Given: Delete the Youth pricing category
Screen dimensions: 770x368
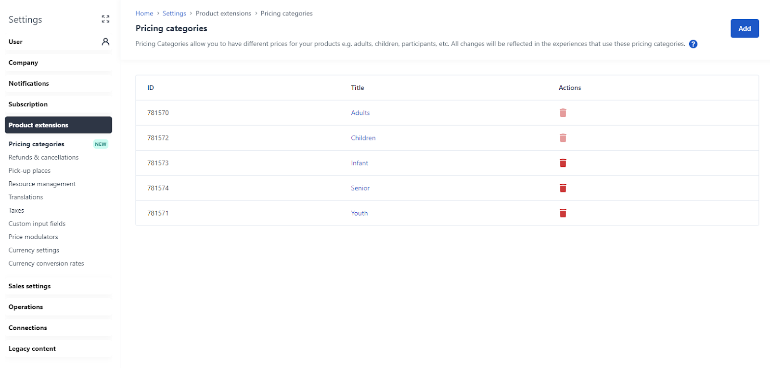Looking at the screenshot, I should 563,213.
